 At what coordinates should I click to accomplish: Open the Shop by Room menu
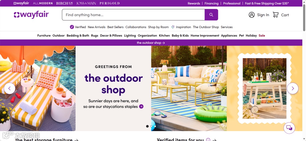[x=158, y=27]
